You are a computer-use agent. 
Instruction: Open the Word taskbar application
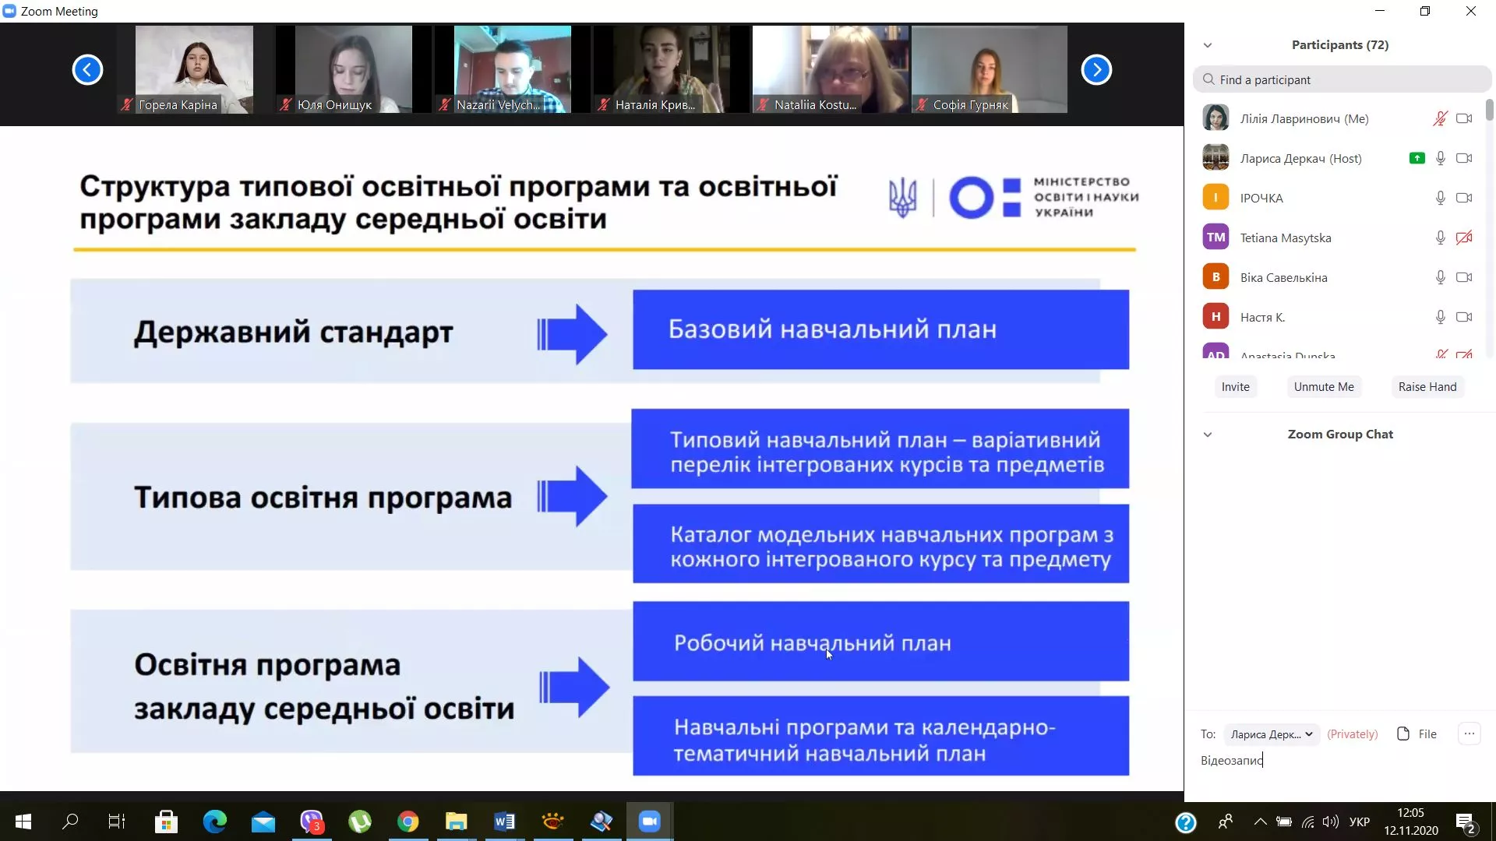(x=504, y=822)
